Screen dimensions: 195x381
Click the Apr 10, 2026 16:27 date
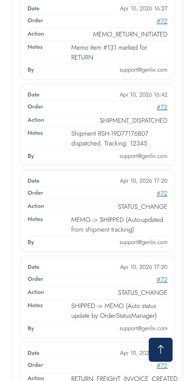[x=144, y=8]
